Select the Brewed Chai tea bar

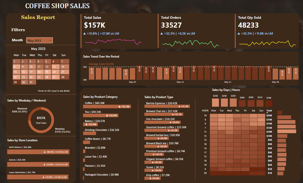pos(164,114)
